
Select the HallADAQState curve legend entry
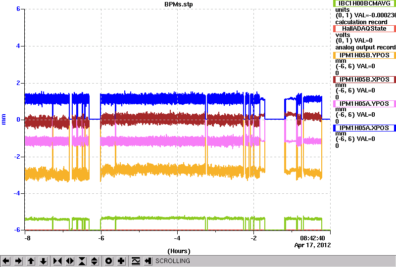tap(364, 29)
